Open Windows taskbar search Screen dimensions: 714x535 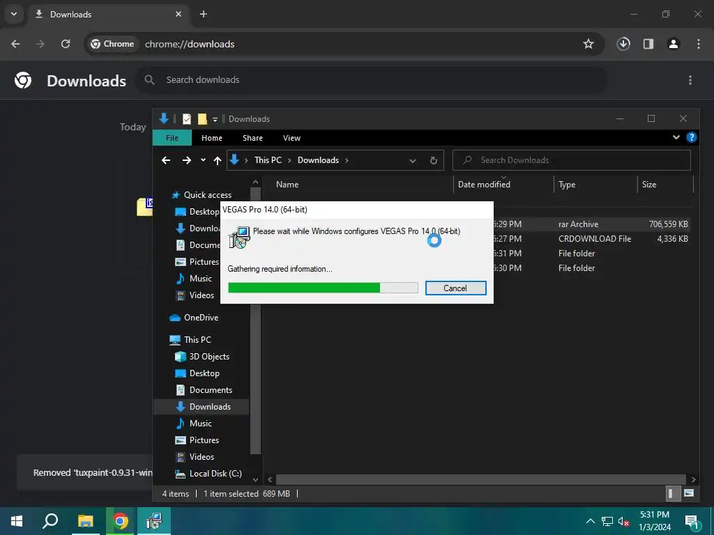pos(50,521)
